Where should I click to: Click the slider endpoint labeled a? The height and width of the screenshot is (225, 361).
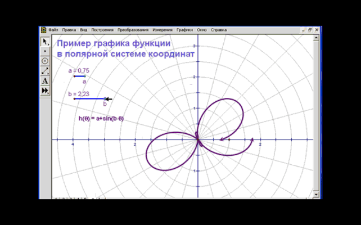coord(85,76)
